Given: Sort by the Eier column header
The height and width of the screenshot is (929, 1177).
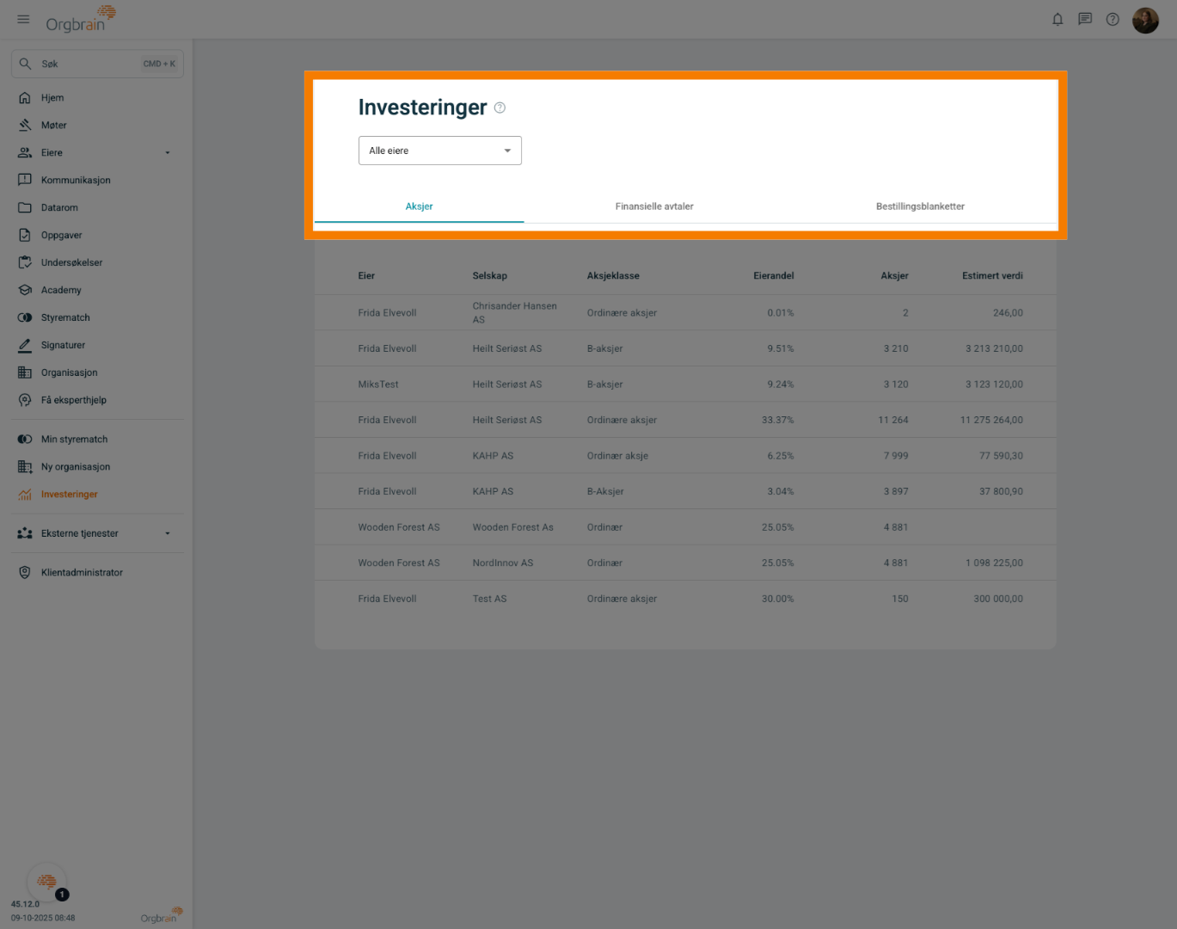Looking at the screenshot, I should point(366,276).
